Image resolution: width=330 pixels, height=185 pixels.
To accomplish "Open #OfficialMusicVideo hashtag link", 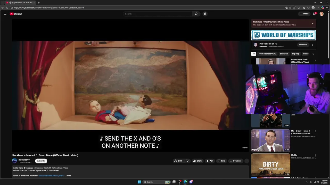I will [60, 168].
